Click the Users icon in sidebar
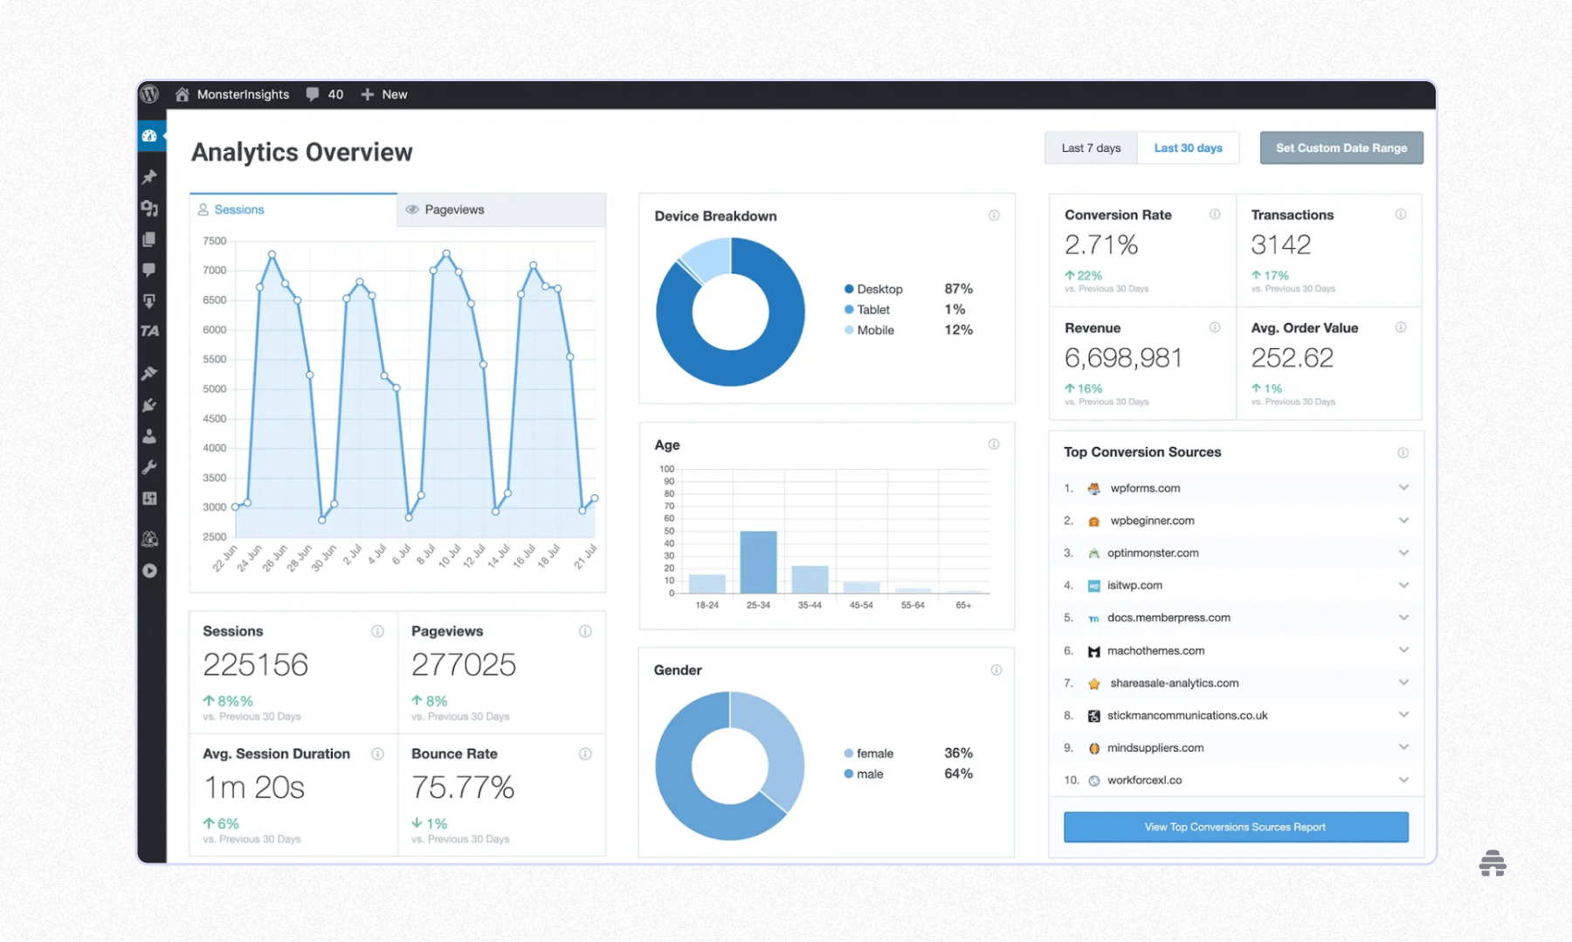The image size is (1572, 942). click(x=149, y=437)
